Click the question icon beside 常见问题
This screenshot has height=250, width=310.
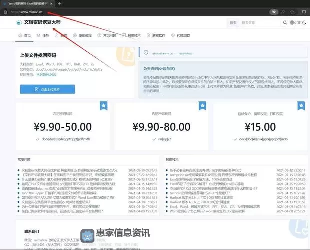99,35
